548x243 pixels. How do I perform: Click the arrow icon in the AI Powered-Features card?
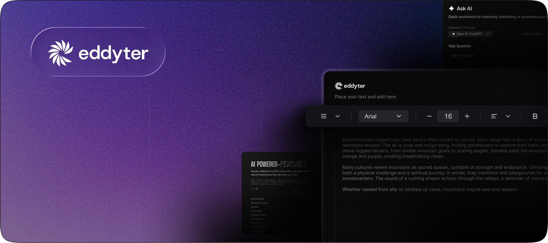click(x=254, y=189)
